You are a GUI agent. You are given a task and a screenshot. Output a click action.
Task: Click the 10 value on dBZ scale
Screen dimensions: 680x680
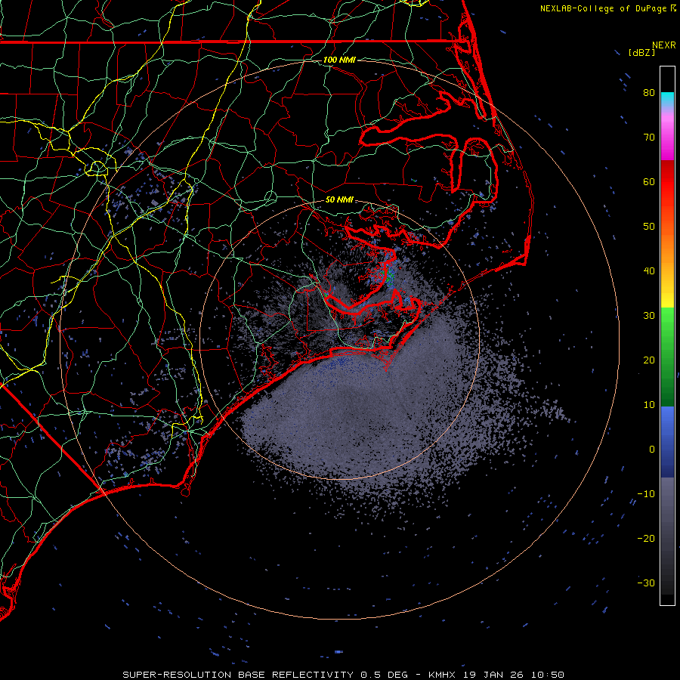point(649,405)
